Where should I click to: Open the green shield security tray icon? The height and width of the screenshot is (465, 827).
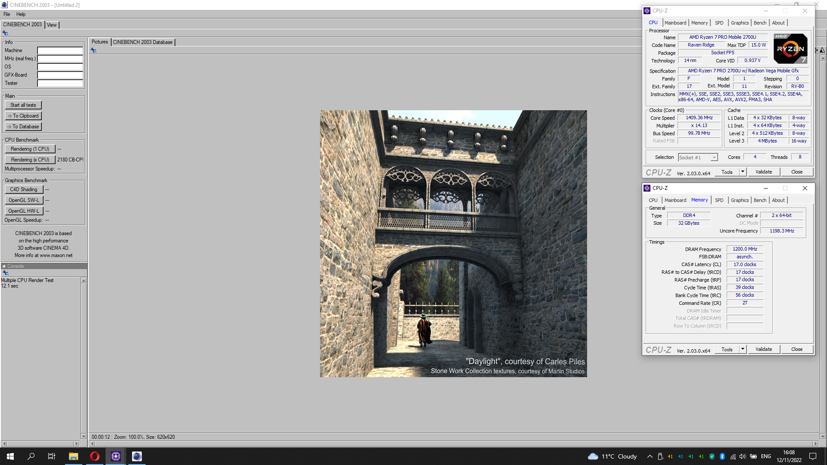tap(712, 456)
